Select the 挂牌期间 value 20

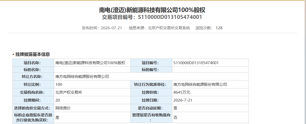click(x=58, y=100)
